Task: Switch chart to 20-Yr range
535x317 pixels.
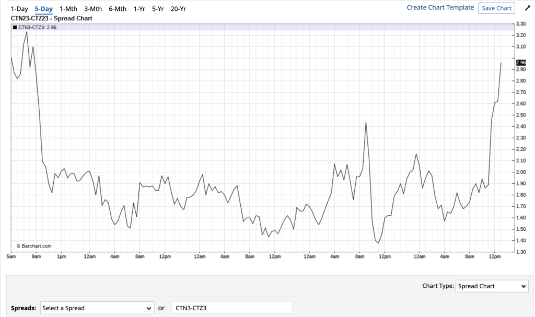Action: (x=178, y=9)
